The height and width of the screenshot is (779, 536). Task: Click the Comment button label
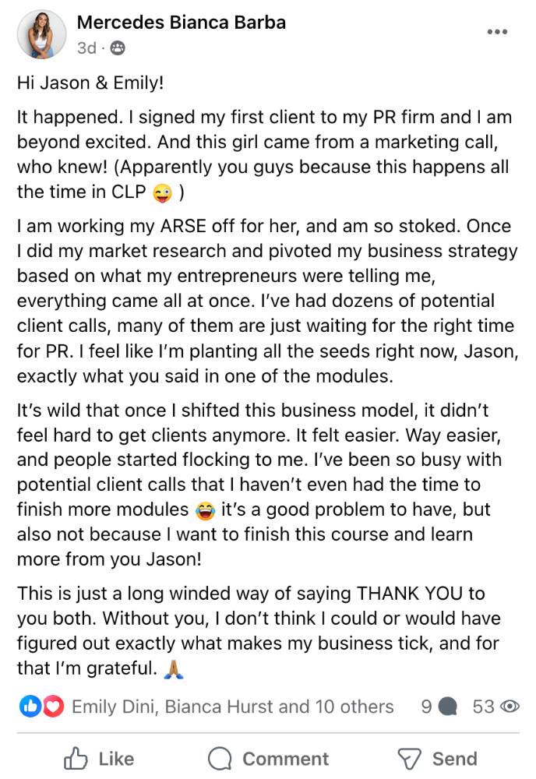pyautogui.click(x=286, y=759)
